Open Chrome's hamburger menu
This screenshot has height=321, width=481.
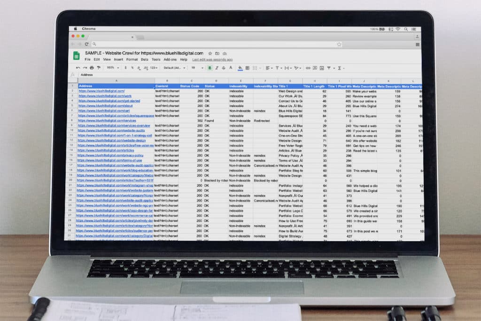point(417,45)
